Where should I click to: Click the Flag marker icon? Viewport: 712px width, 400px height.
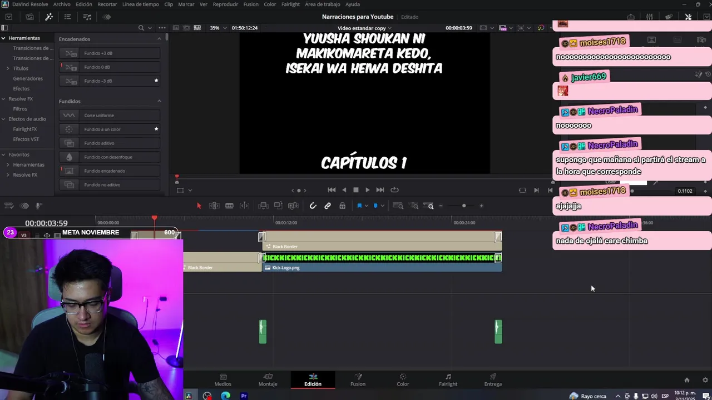point(359,206)
